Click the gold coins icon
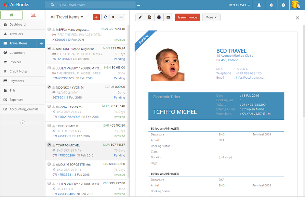 [296, 5]
